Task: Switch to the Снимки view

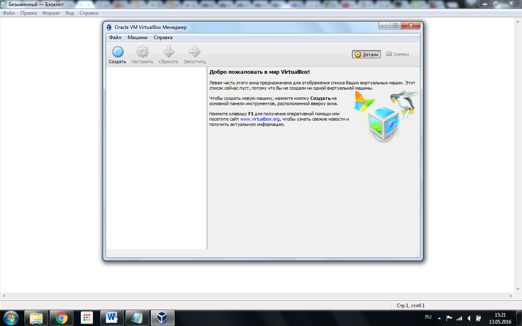Action: pos(397,54)
